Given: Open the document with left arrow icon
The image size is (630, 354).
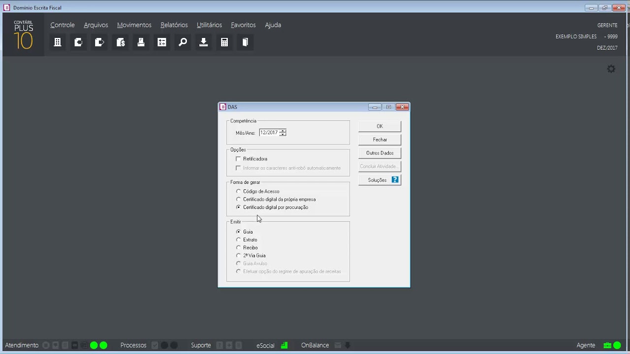Looking at the screenshot, I should click(78, 42).
